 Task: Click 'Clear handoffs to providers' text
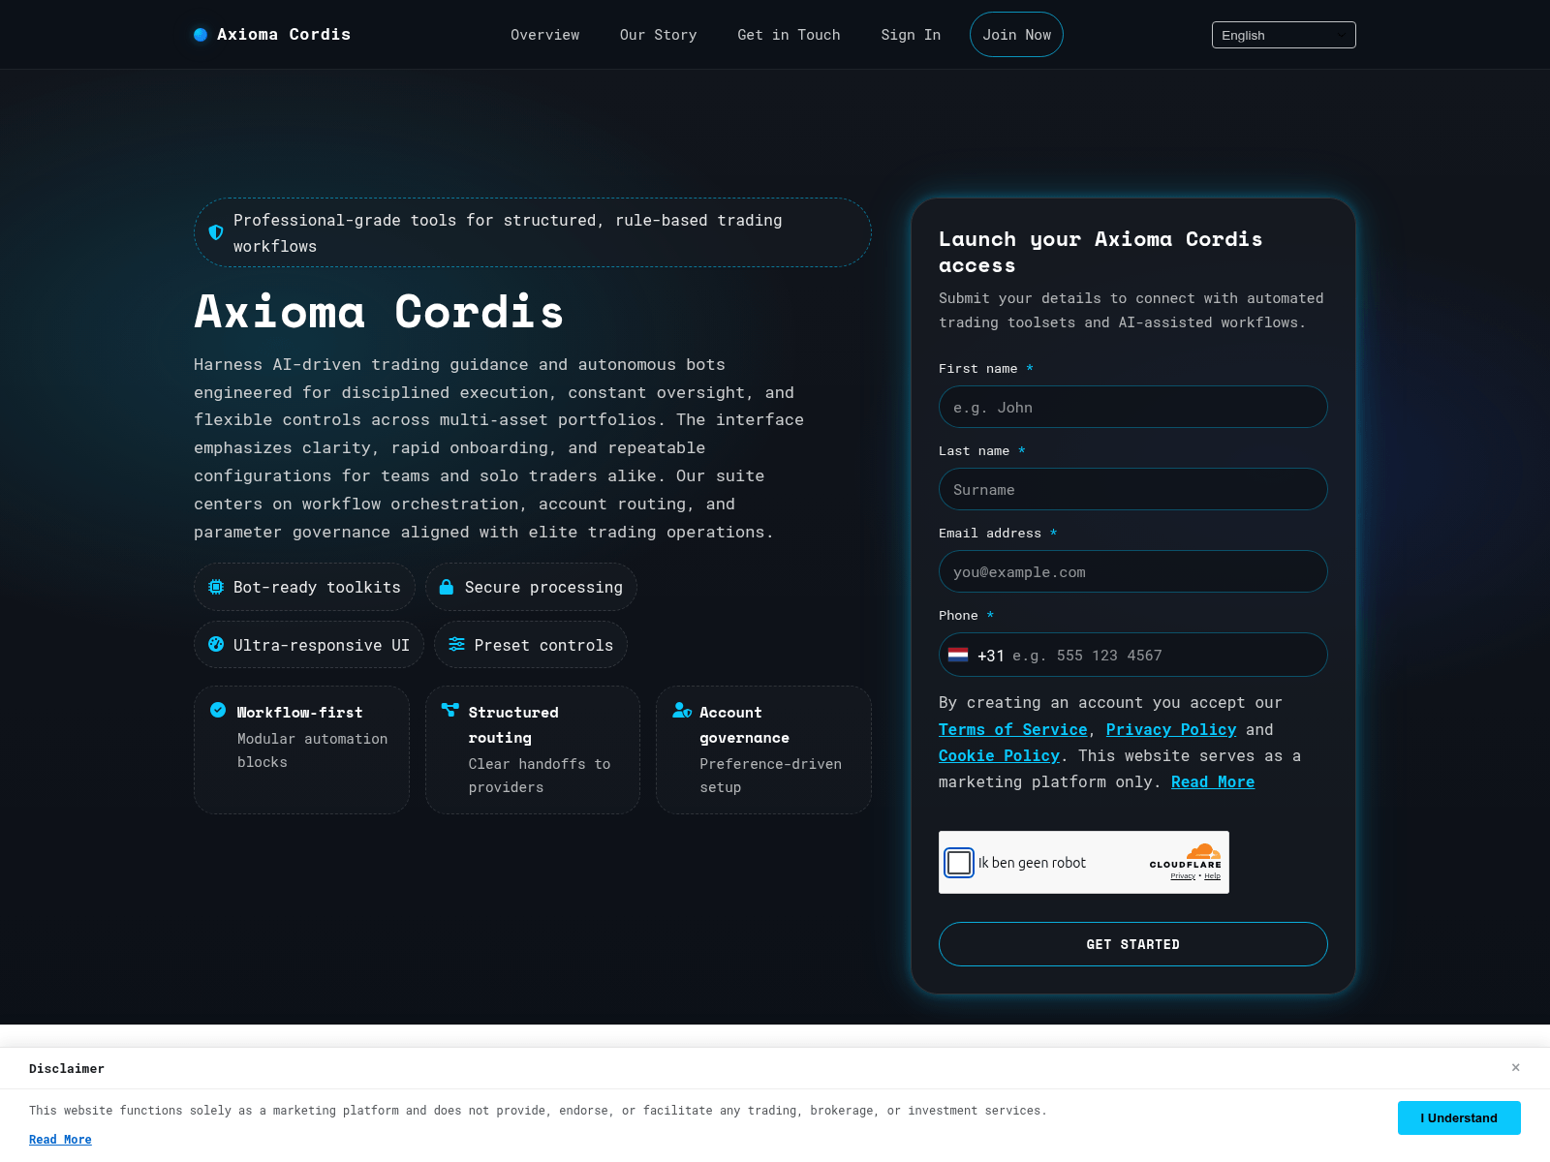point(540,776)
